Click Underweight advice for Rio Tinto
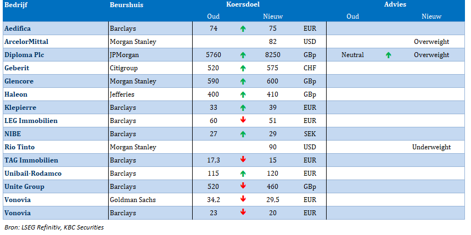 click(431, 147)
